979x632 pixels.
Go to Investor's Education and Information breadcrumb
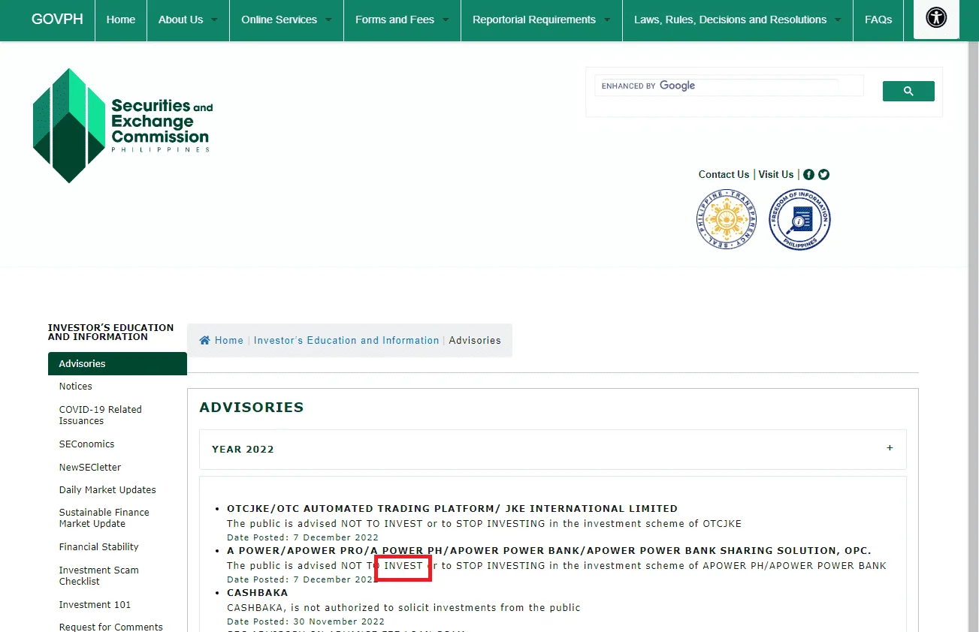pos(346,340)
